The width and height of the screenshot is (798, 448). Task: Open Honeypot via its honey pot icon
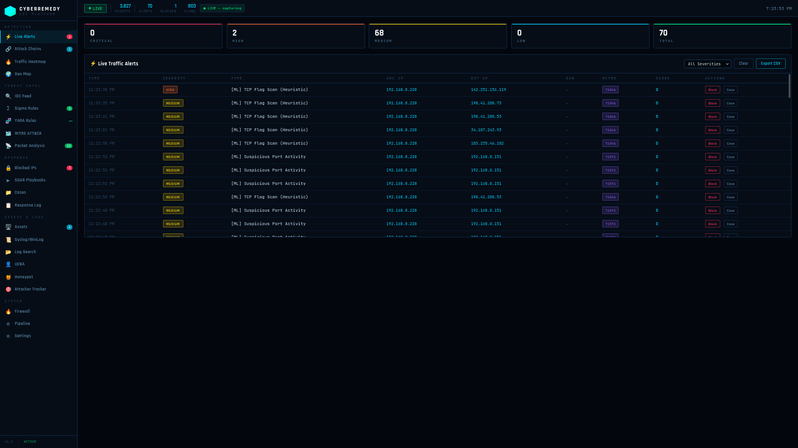click(8, 277)
